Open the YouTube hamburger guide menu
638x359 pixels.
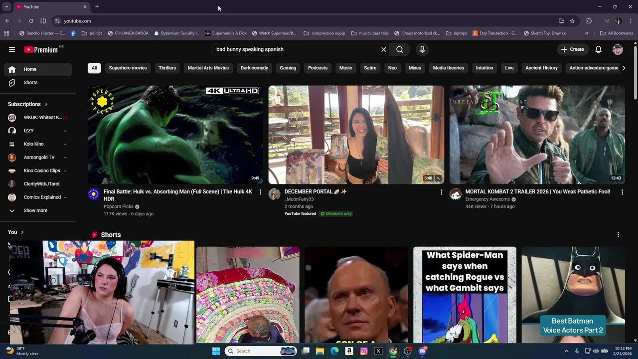12,49
